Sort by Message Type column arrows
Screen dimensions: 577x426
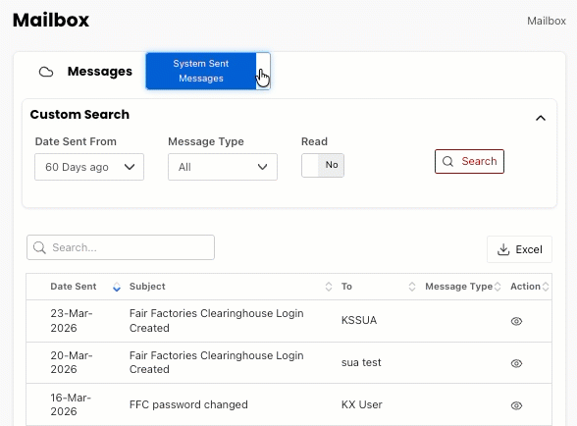click(x=498, y=287)
